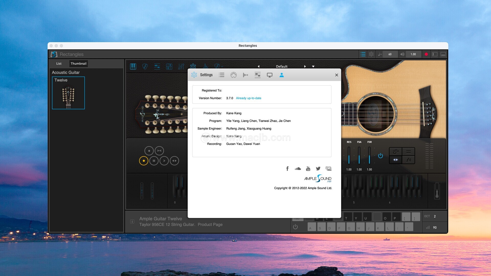
Task: Open the YouTube icon link
Action: point(308,168)
